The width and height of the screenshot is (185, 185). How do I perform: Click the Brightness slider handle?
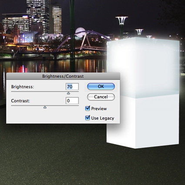point(68,93)
